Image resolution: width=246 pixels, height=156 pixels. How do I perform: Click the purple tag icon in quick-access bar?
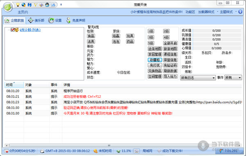(41, 5)
